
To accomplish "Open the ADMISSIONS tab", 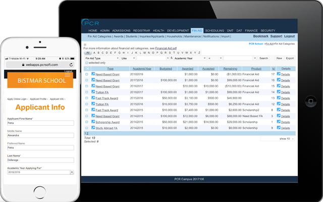I will [121, 30].
